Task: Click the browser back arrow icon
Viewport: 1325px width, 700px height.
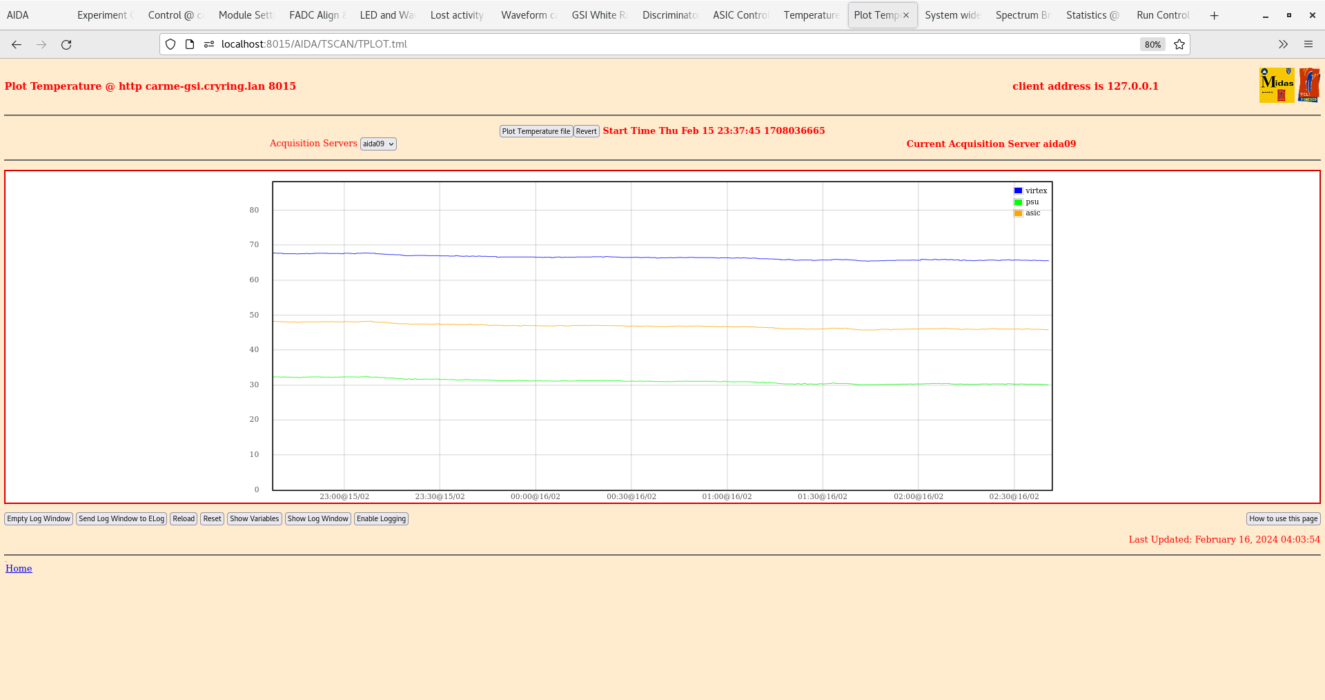Action: pyautogui.click(x=17, y=44)
